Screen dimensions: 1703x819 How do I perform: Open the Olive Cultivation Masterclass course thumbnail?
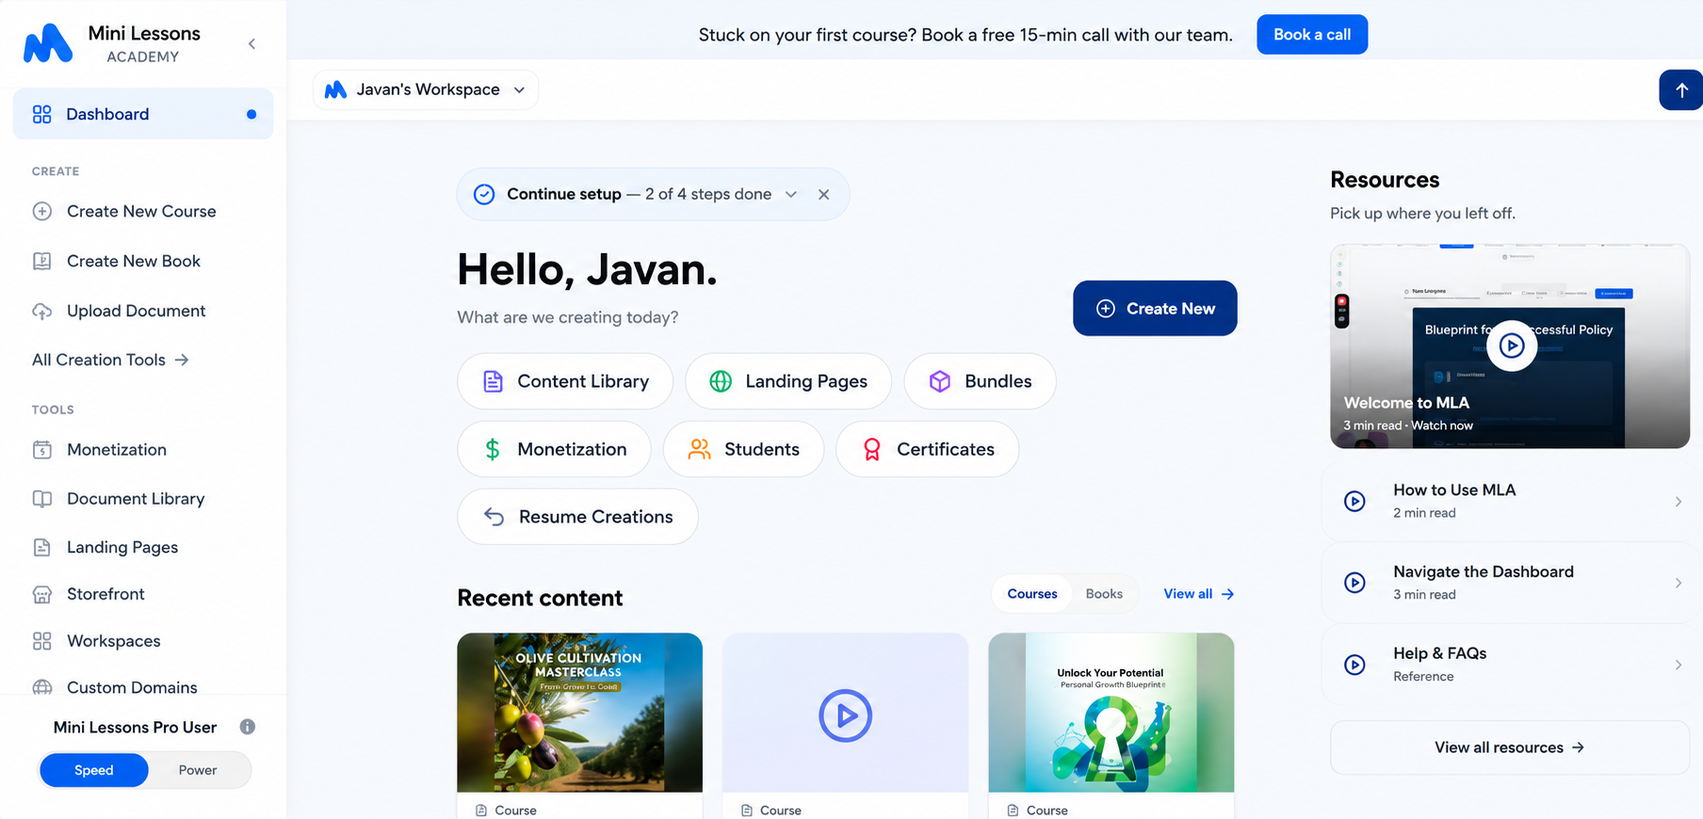click(x=580, y=713)
